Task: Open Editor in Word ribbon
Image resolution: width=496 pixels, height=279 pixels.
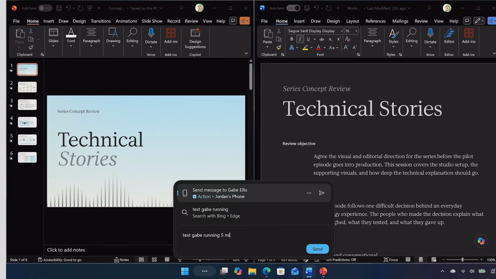Action: 449,36
